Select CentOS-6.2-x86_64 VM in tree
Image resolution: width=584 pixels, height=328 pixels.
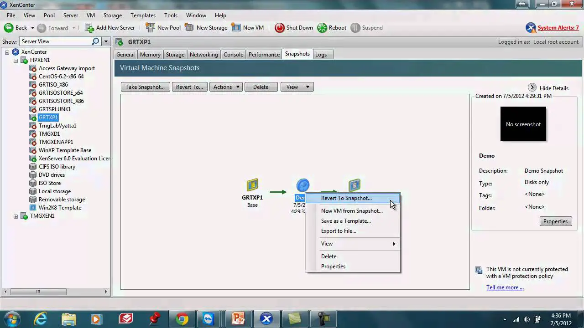61,77
